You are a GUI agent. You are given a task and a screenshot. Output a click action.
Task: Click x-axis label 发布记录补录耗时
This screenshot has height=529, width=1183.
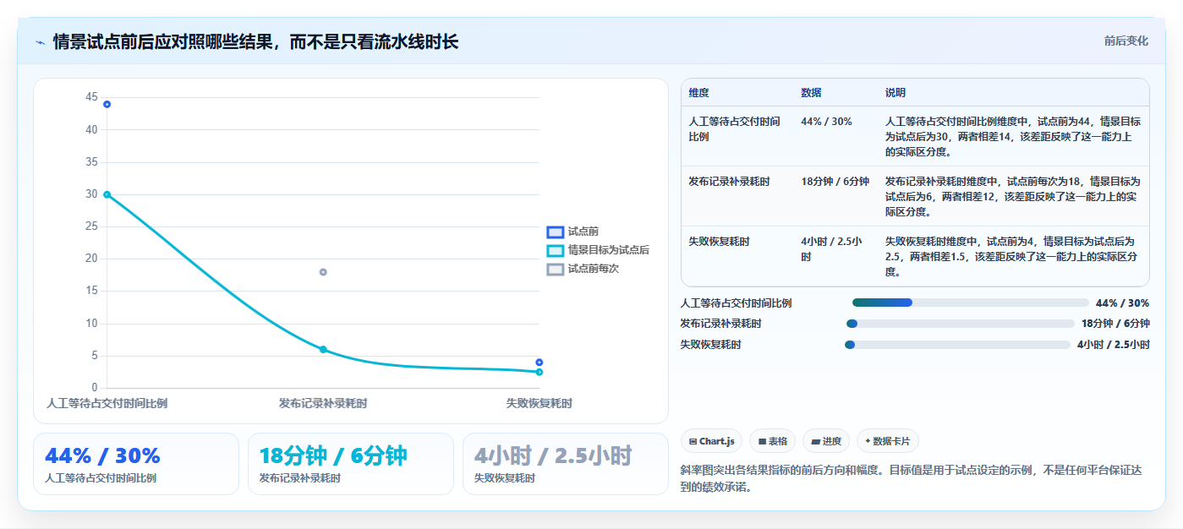(323, 403)
